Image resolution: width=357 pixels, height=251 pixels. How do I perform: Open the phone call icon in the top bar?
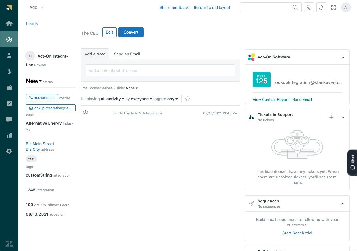(x=309, y=7)
